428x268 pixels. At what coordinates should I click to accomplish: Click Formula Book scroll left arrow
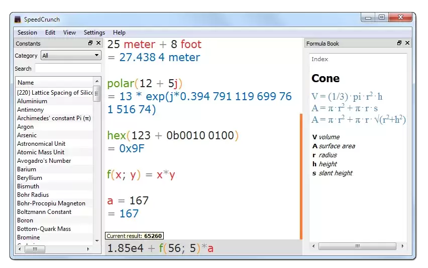tap(313, 246)
